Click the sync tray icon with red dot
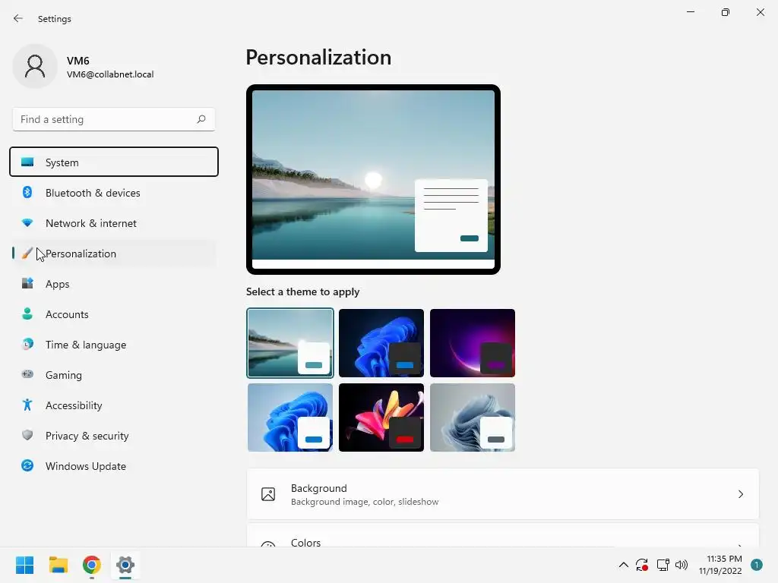Image resolution: width=778 pixels, height=583 pixels. (x=642, y=565)
